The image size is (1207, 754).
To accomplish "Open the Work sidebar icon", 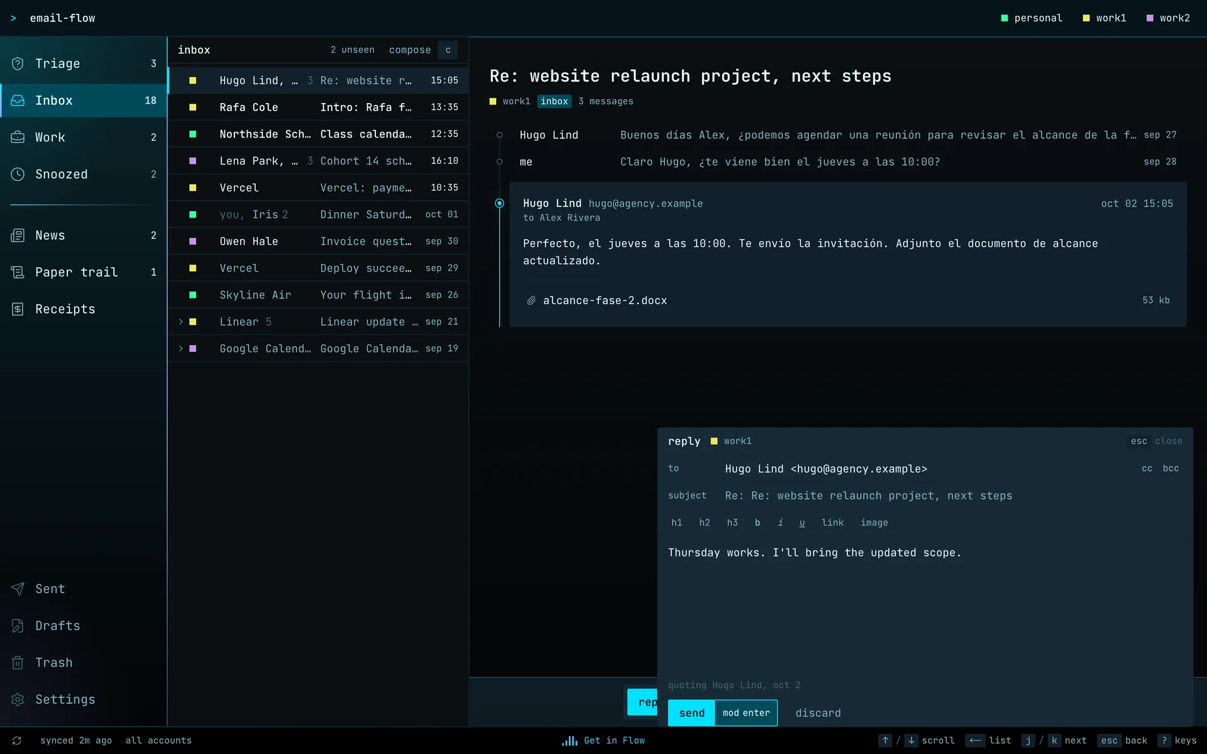I will tap(18, 137).
